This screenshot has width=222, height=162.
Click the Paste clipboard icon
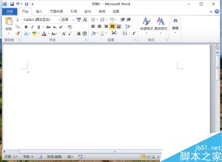click(x=9, y=21)
